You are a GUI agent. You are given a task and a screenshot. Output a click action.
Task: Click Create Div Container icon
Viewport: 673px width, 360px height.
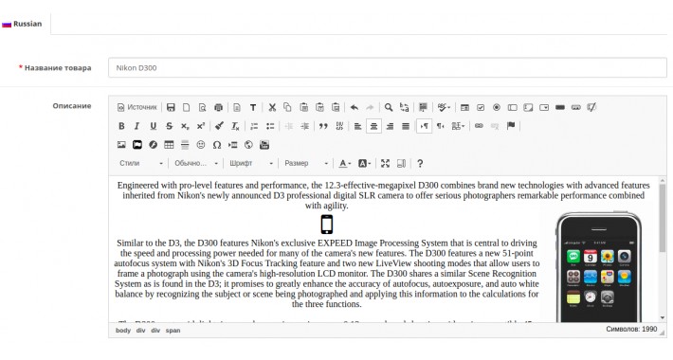click(x=339, y=126)
